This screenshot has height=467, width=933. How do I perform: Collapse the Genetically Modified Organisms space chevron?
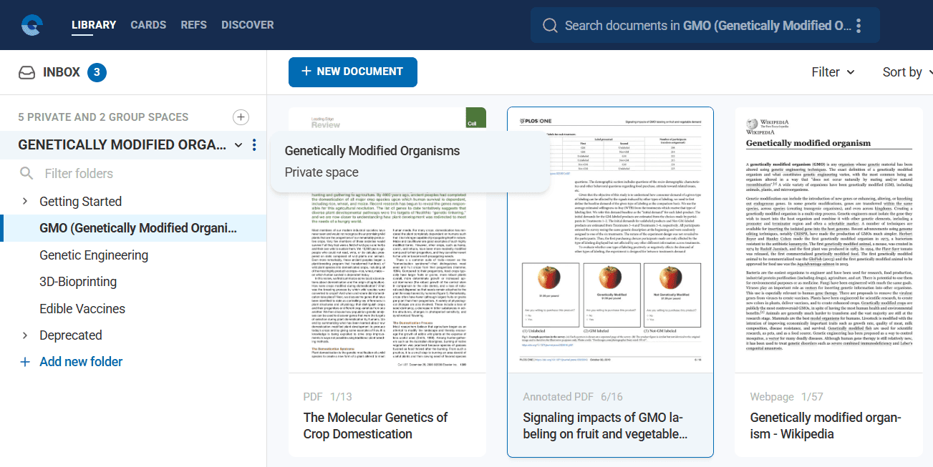(238, 145)
